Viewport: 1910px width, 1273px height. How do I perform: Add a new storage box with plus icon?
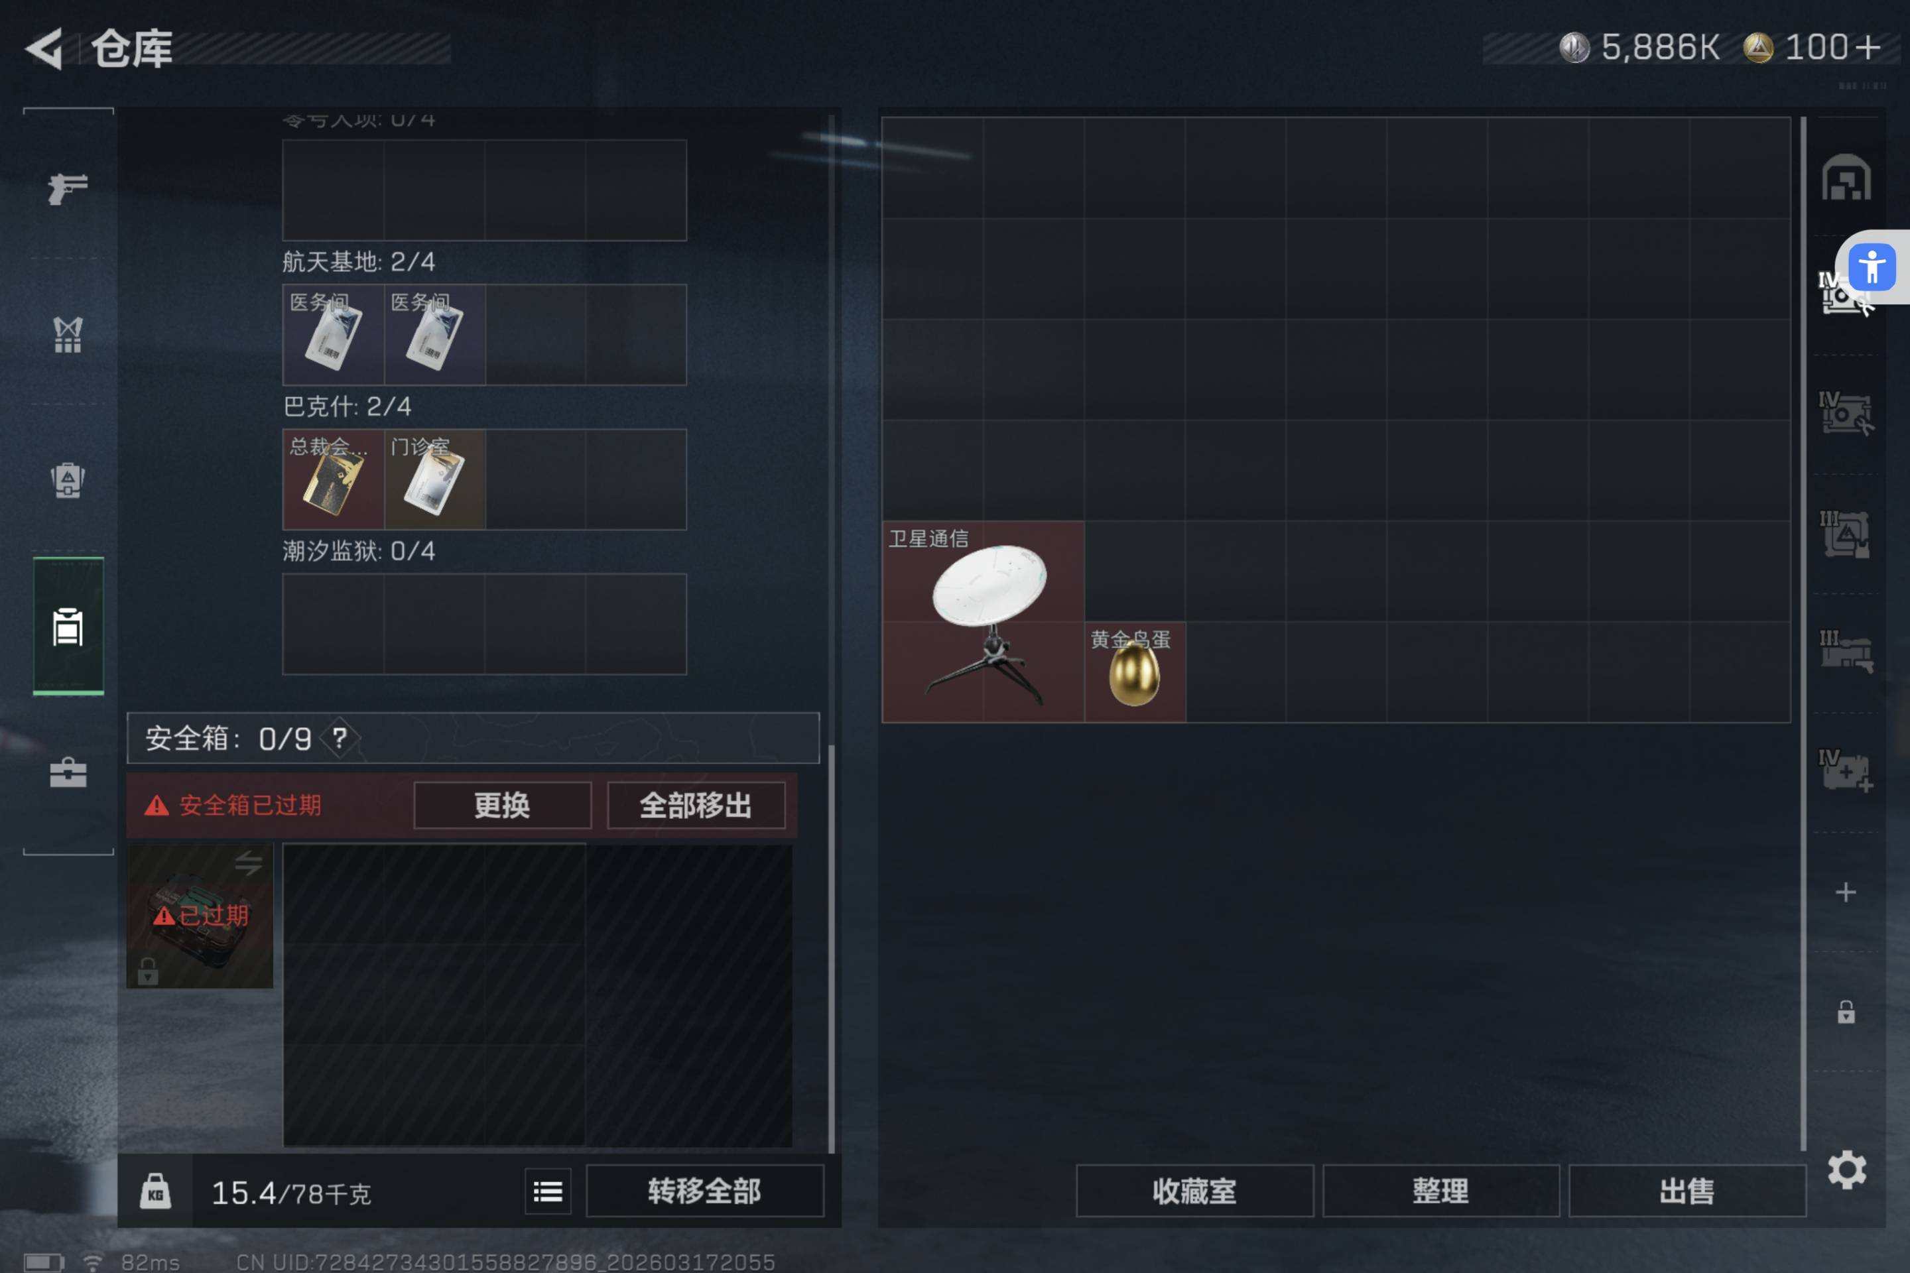pyautogui.click(x=1846, y=892)
